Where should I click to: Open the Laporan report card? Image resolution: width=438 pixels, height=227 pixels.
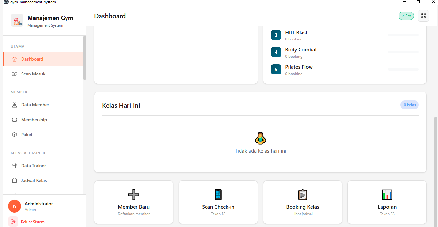click(387, 202)
